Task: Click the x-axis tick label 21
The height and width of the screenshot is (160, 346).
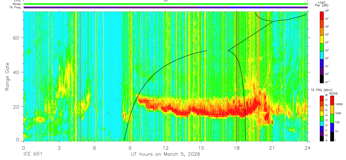Action: 272,148
